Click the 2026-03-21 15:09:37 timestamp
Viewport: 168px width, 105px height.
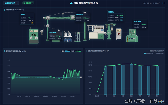tap(151, 3)
